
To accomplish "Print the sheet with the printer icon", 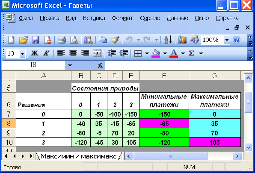I will pyautogui.click(x=62, y=40).
